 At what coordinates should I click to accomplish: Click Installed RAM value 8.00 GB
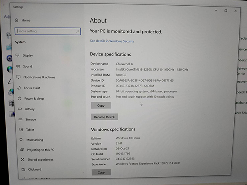coord(121,75)
